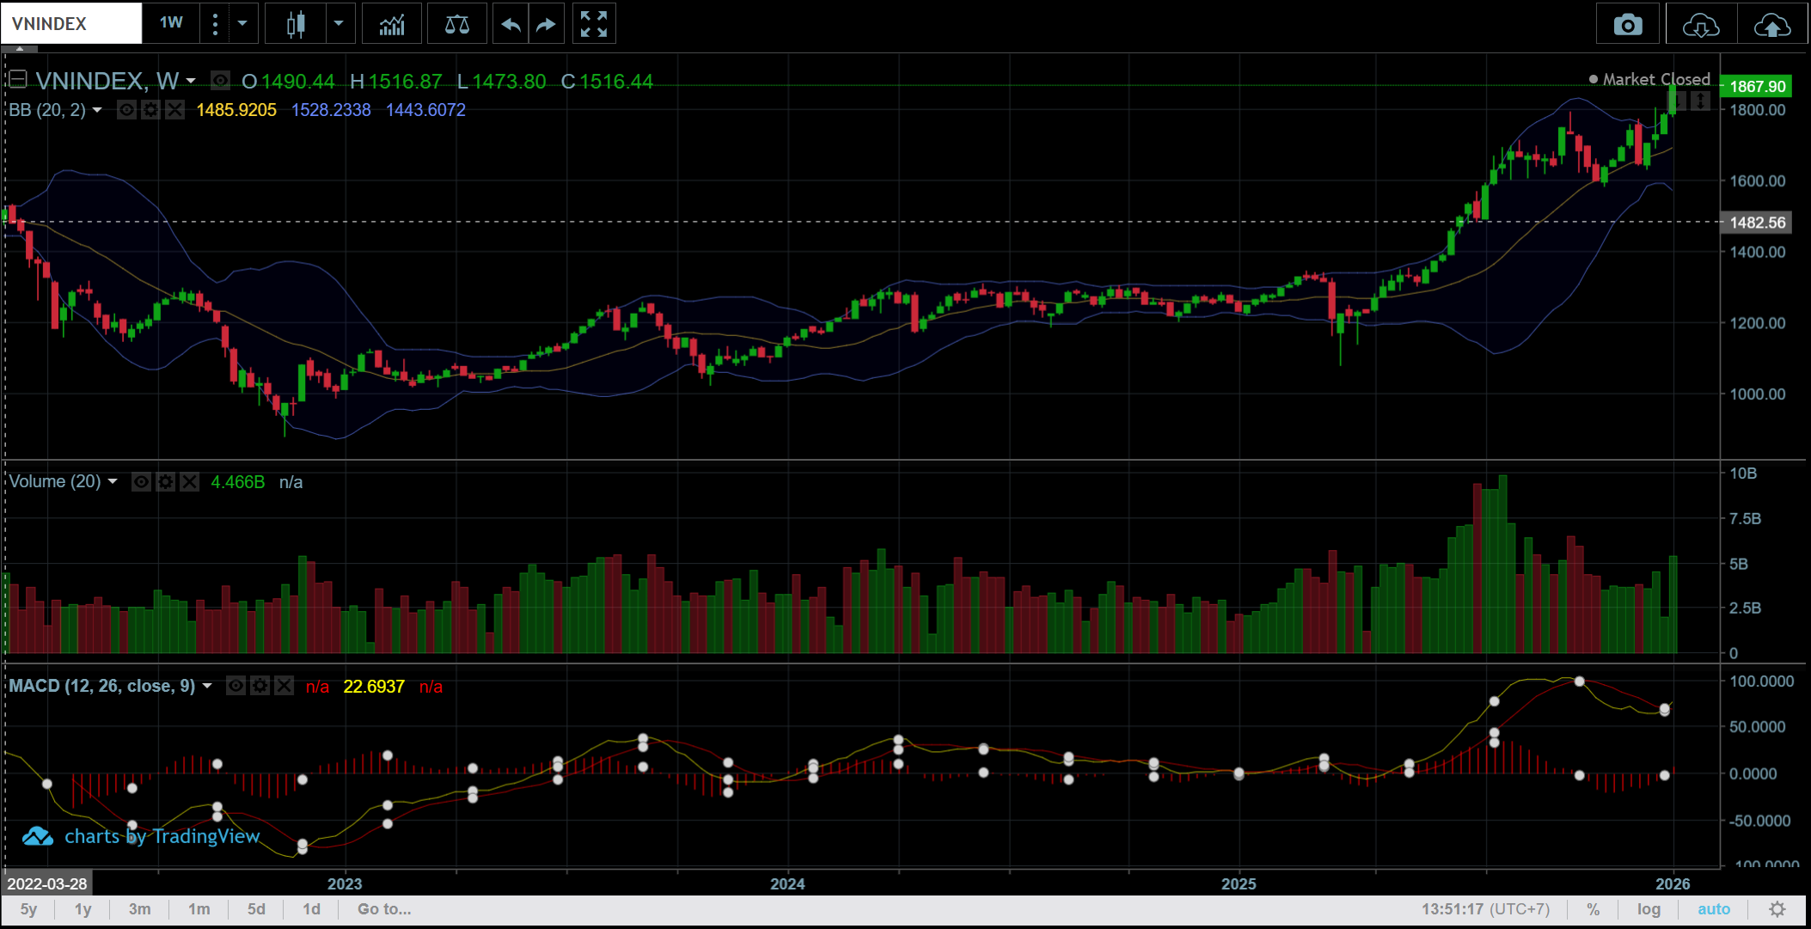Open the BB indicator settings gear
This screenshot has width=1811, height=929.
point(150,110)
